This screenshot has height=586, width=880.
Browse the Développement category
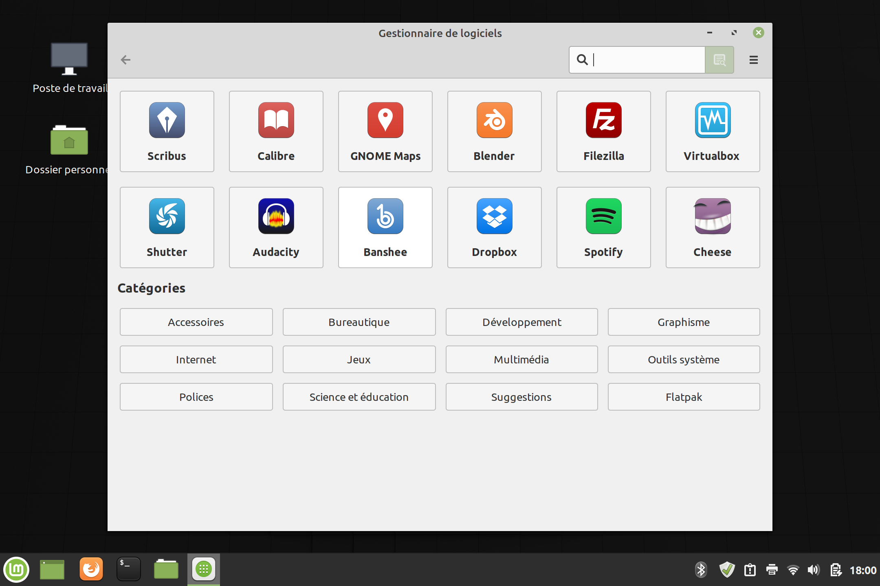[521, 322]
